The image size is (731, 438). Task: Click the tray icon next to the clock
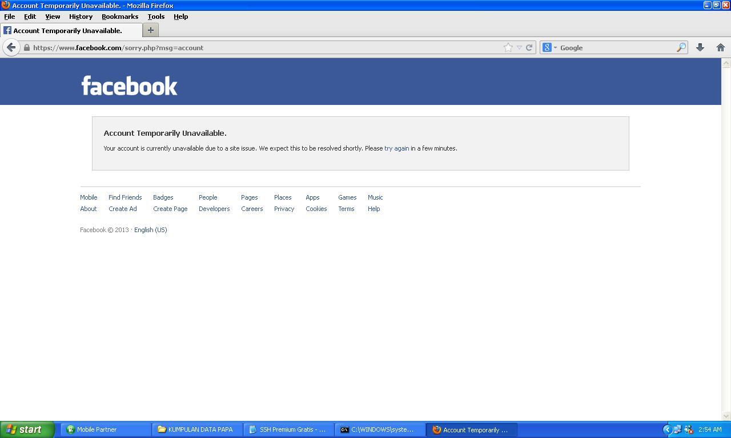(688, 429)
